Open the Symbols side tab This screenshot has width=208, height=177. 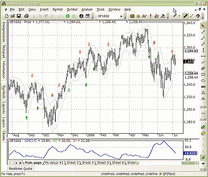[x=4, y=91]
